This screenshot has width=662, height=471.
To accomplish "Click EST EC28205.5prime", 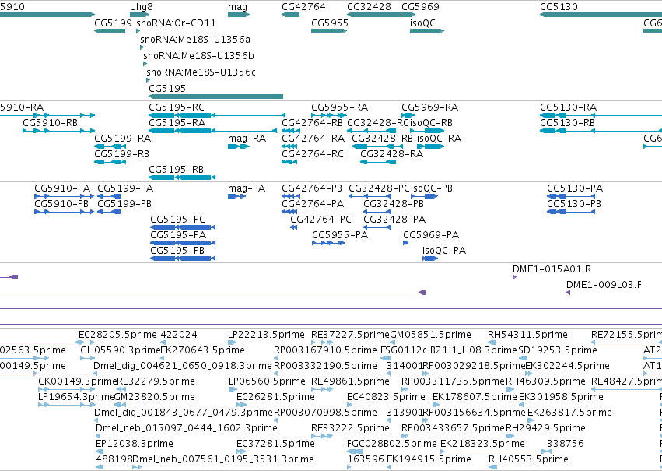I will tap(117, 335).
